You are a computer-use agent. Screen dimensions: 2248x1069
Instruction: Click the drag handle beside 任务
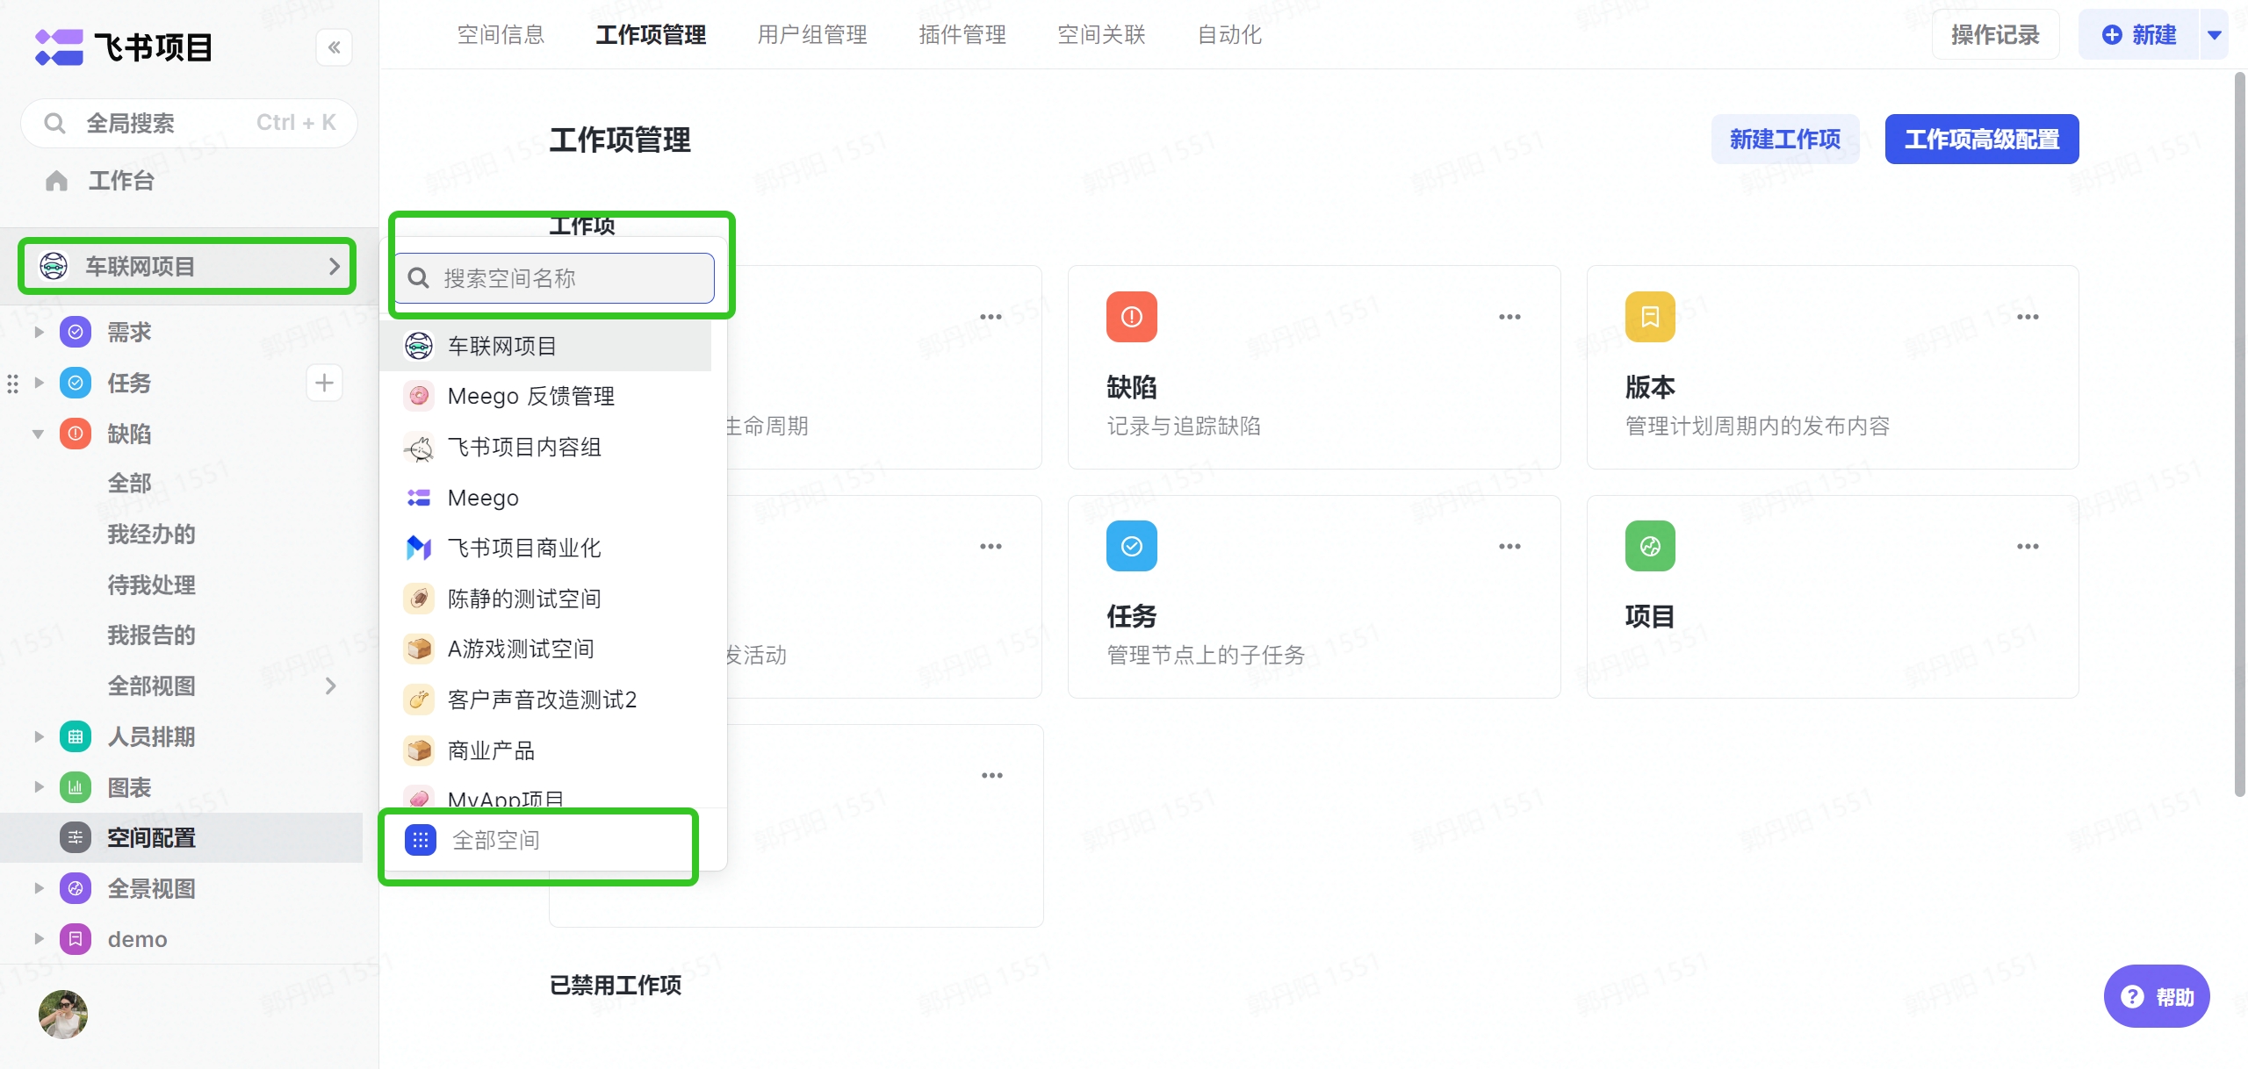click(12, 383)
